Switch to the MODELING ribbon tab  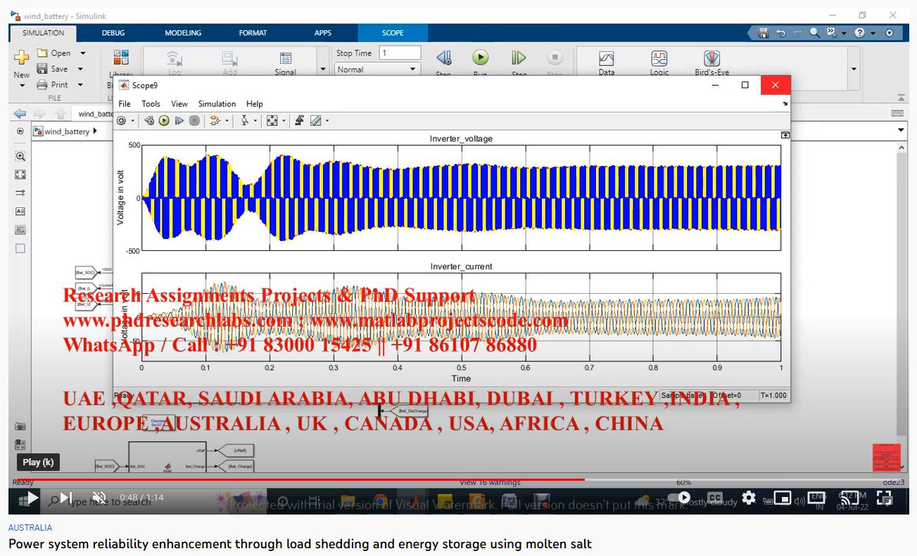[183, 33]
